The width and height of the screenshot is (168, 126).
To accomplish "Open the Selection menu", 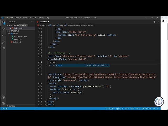I will (x=18, y=18).
